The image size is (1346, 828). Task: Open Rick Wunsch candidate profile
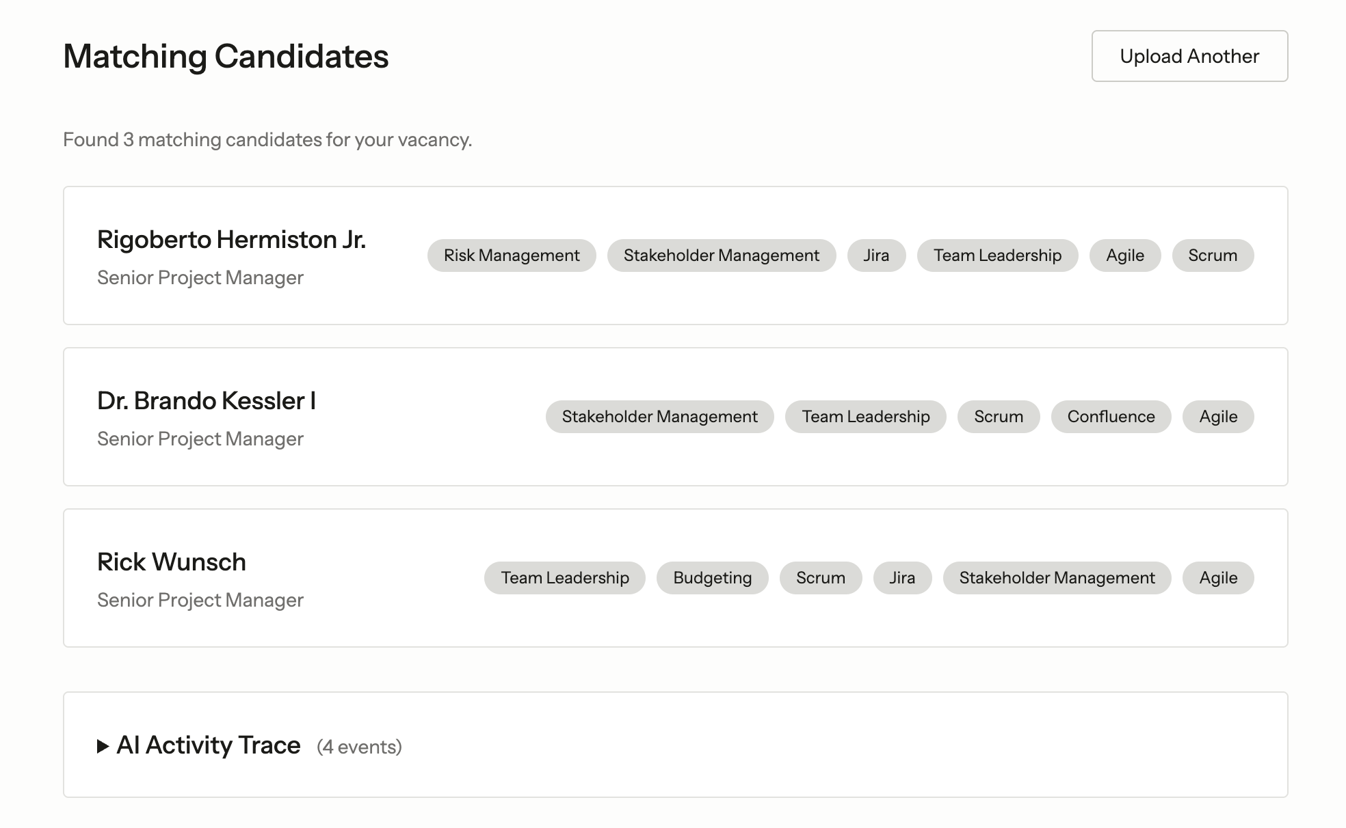172,562
